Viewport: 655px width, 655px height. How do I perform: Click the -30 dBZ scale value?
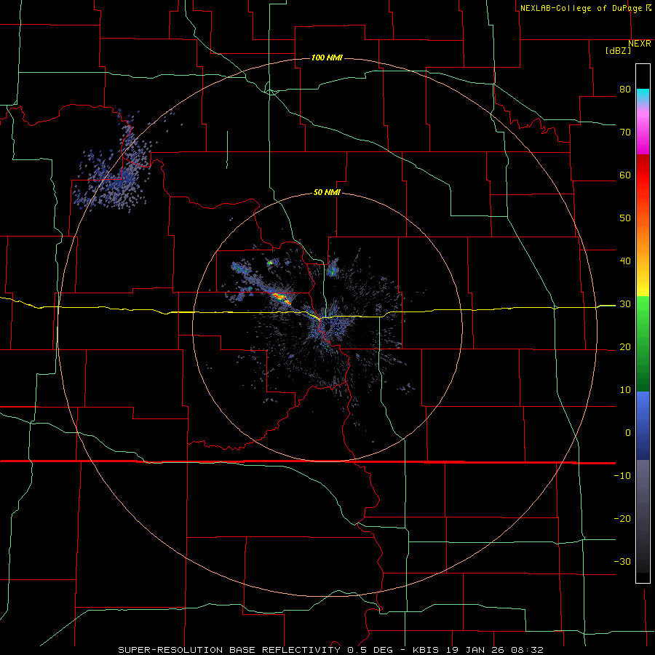[622, 562]
